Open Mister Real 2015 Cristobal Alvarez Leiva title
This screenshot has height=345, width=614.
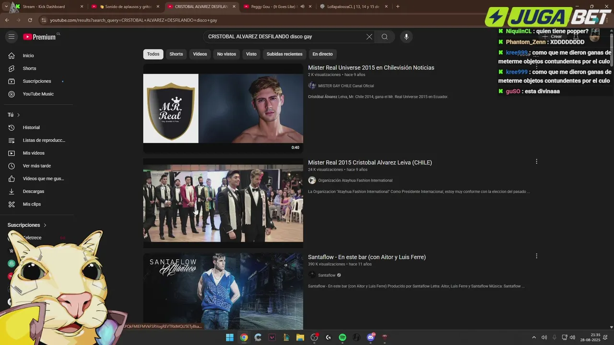[x=370, y=162]
